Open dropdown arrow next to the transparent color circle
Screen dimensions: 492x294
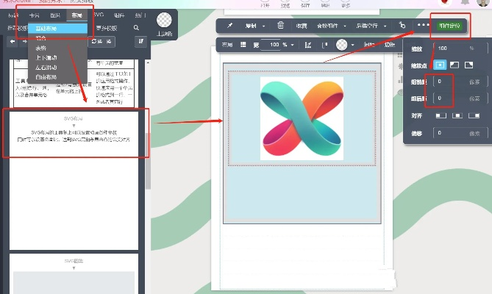[354, 45]
